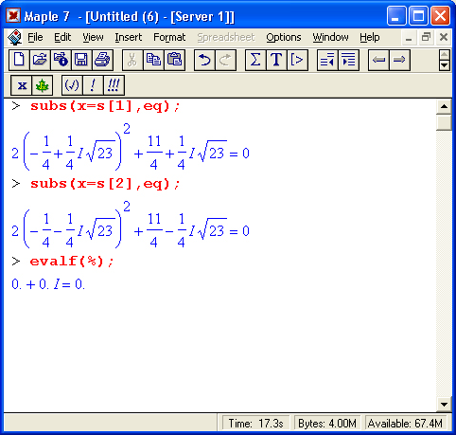
Task: Toggle auto-correct syntax check (✓) button
Action: pyautogui.click(x=72, y=85)
